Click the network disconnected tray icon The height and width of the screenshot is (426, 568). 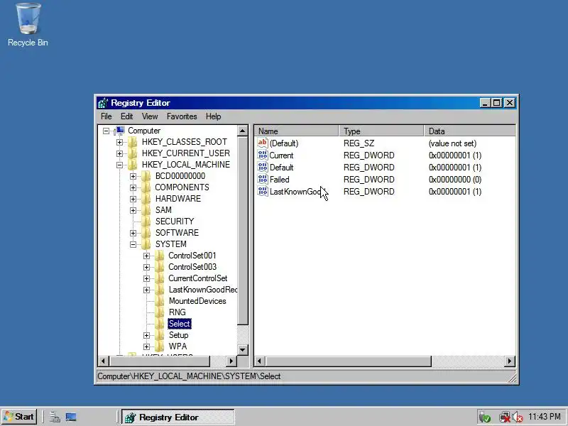pos(504,417)
